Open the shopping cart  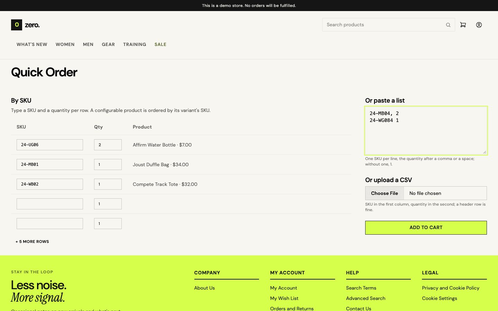pos(463,25)
